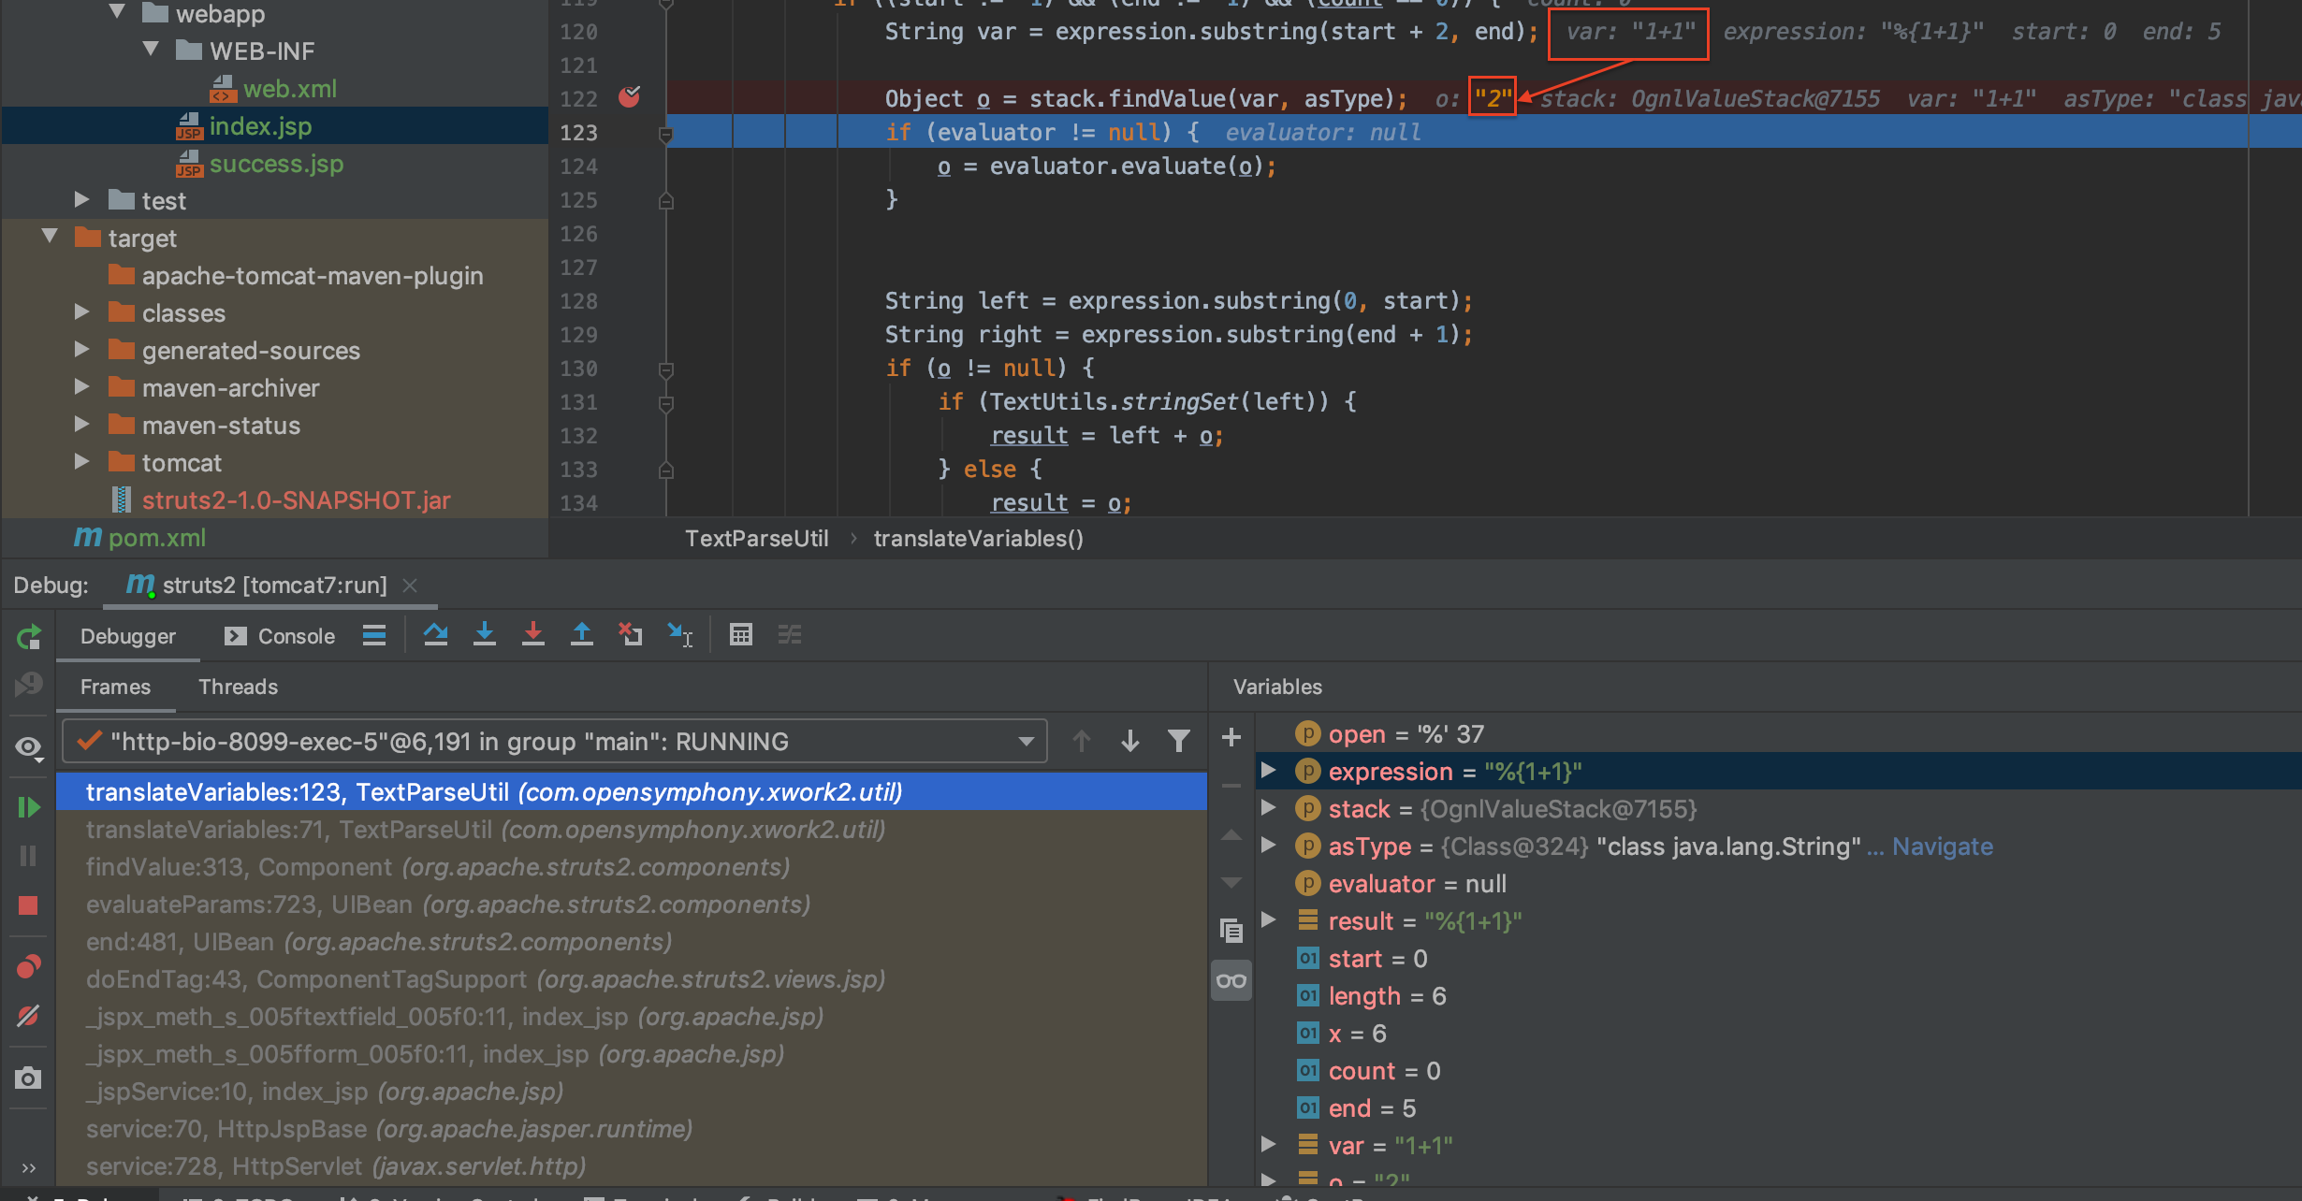Switch to the Threads tab
This screenshot has height=1201, width=2302.
click(238, 687)
